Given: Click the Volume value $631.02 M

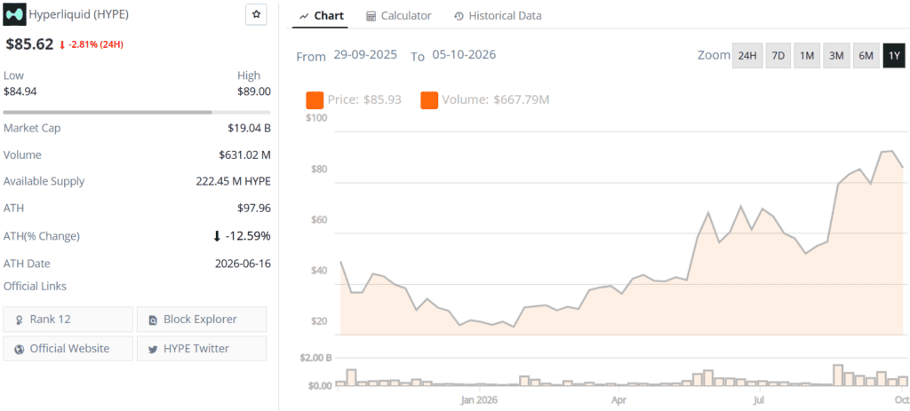Looking at the screenshot, I should 244,154.
